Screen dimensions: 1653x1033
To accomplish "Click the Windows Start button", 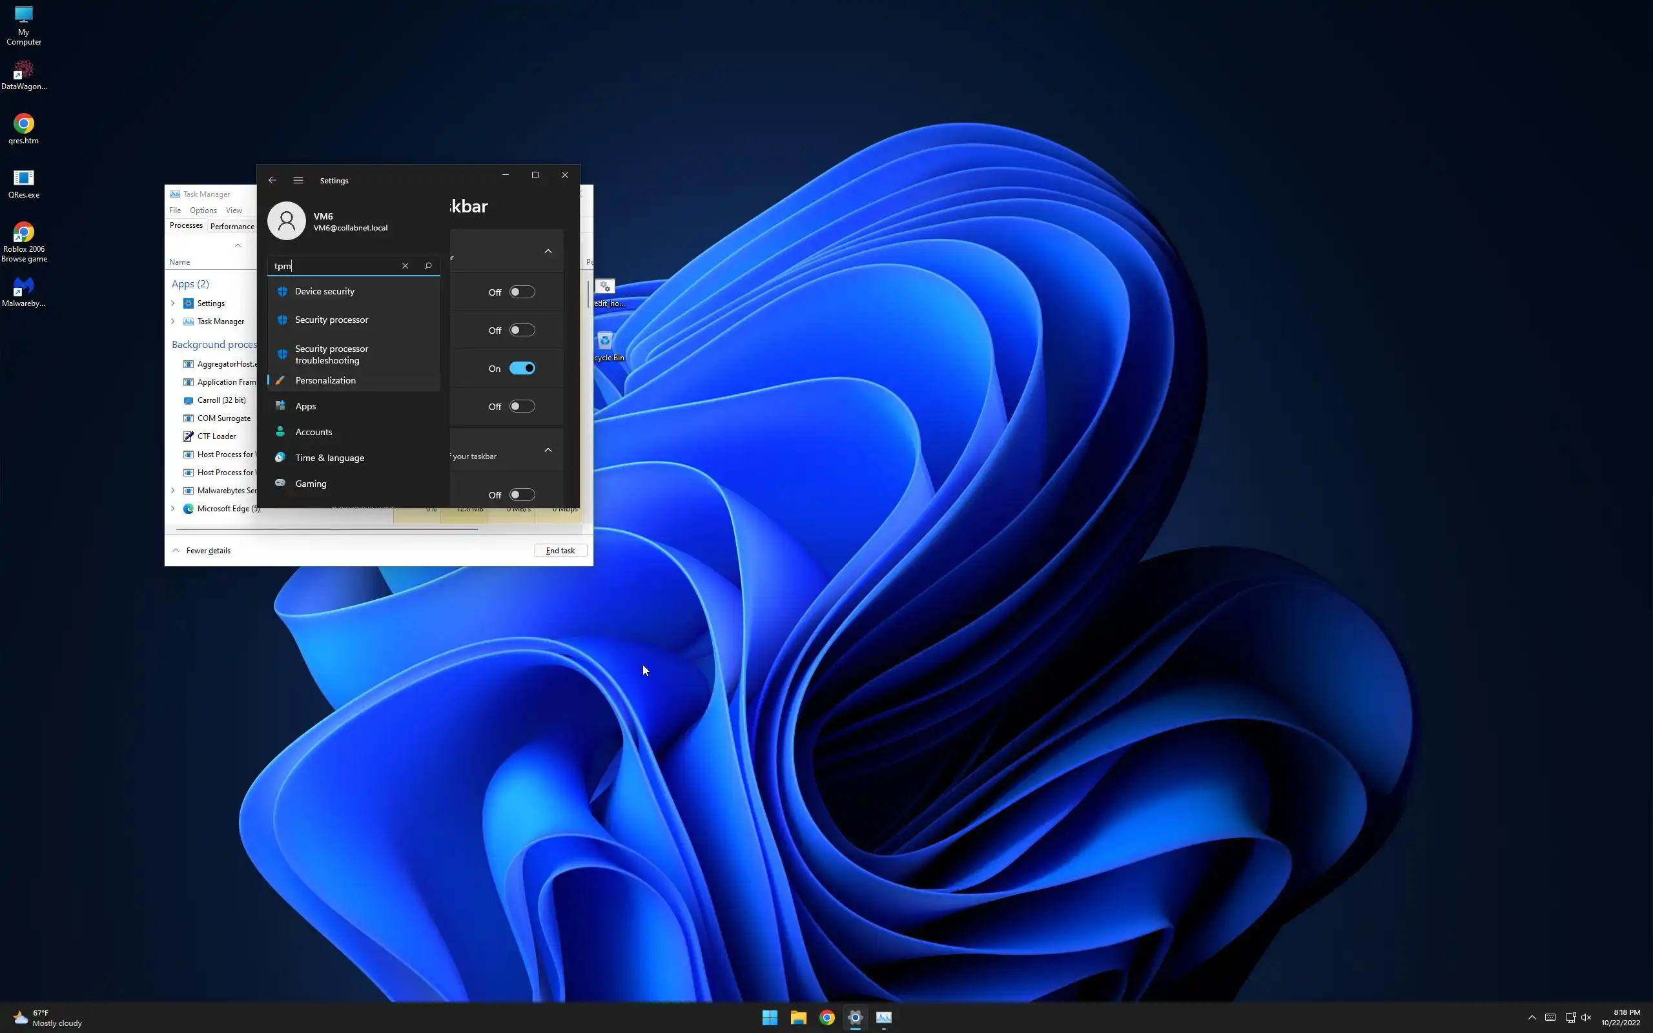I will click(x=769, y=1018).
